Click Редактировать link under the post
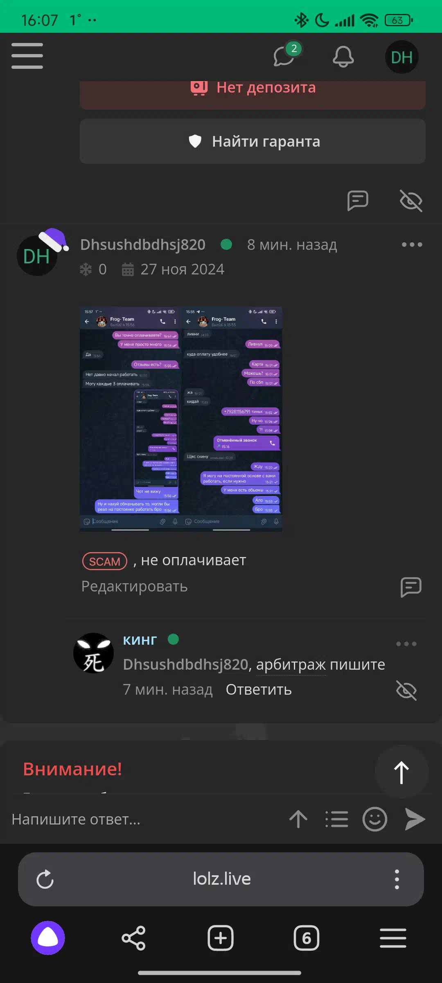 point(134,586)
